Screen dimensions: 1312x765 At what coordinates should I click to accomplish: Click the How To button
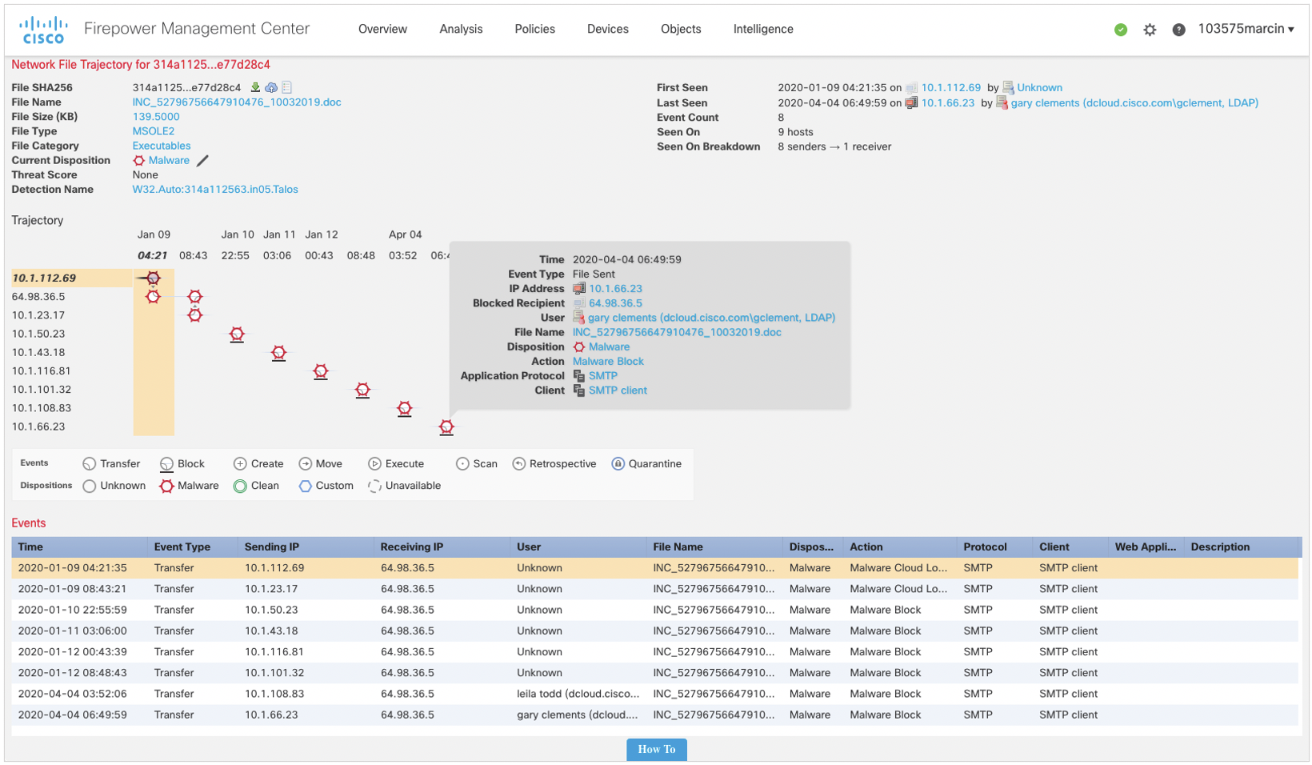click(657, 749)
